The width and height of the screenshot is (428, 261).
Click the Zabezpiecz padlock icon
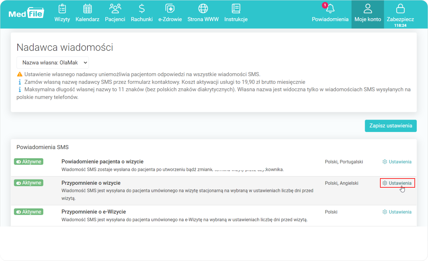400,9
